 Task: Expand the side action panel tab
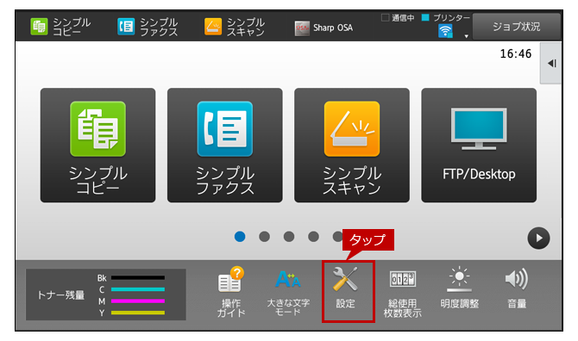551,63
